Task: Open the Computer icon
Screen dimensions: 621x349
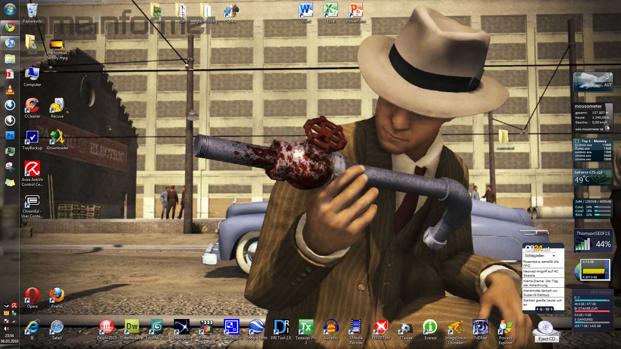Action: pos(32,77)
